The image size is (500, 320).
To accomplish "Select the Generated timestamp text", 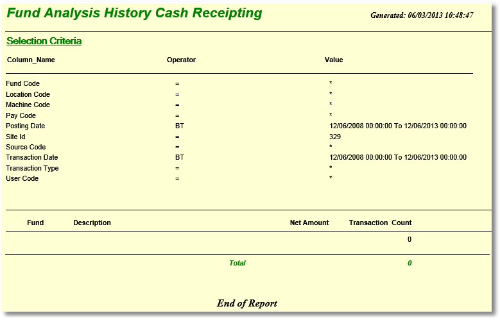I will (x=422, y=15).
